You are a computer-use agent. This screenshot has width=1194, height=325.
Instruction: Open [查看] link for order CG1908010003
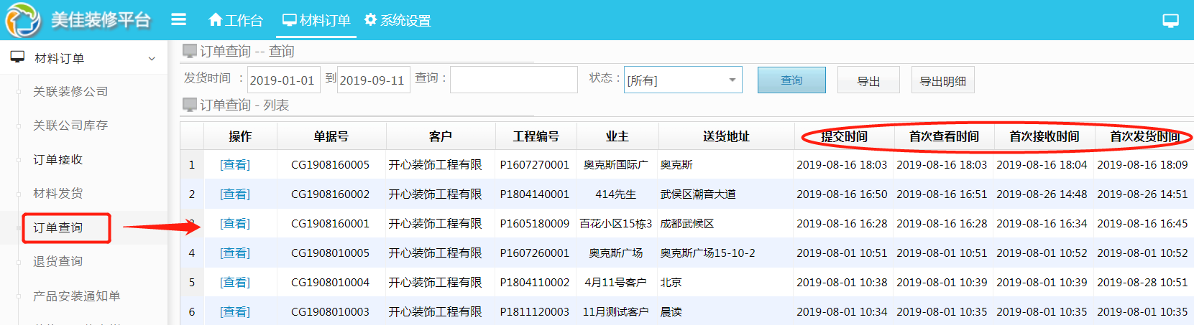click(x=235, y=311)
